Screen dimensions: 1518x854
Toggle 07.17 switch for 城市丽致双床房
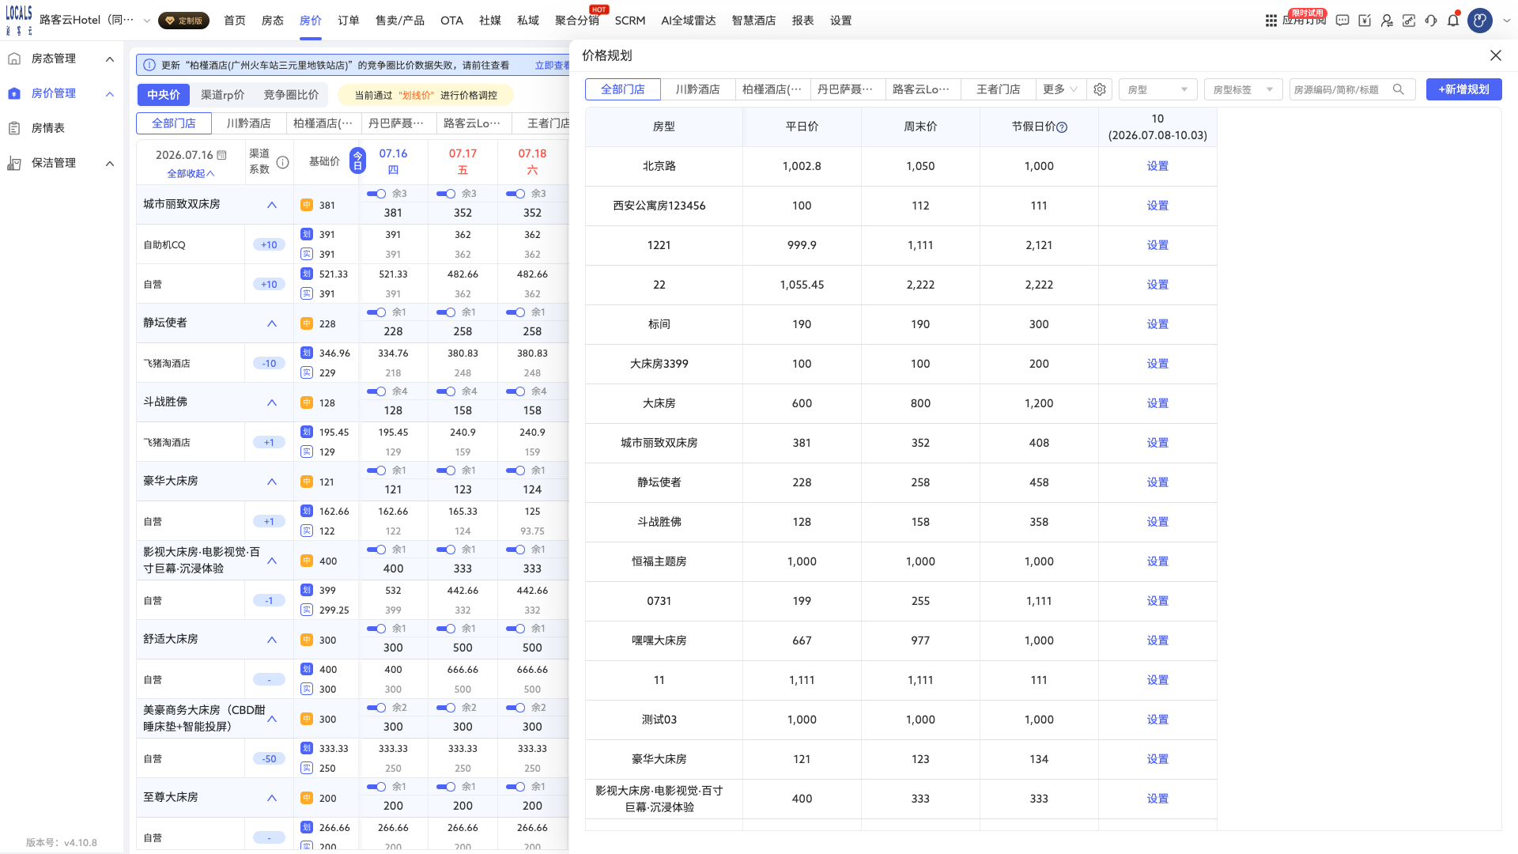click(446, 194)
